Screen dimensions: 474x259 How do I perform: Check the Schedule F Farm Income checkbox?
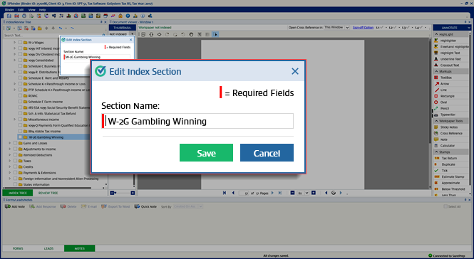[20, 102]
